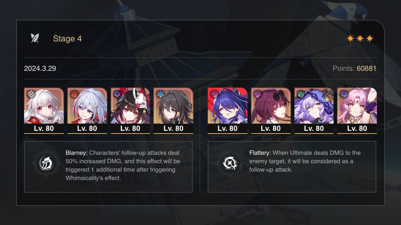
Task: Select the pink-haired character portrait
Action: (x=357, y=106)
